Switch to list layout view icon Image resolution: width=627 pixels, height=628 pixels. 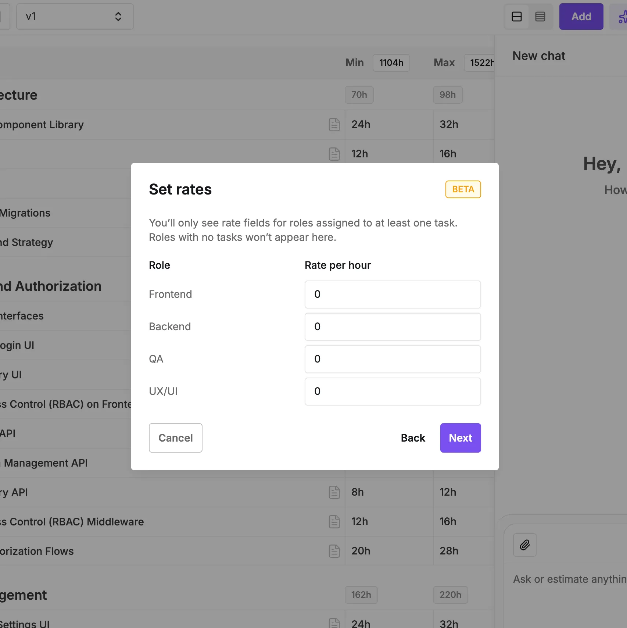click(x=540, y=17)
